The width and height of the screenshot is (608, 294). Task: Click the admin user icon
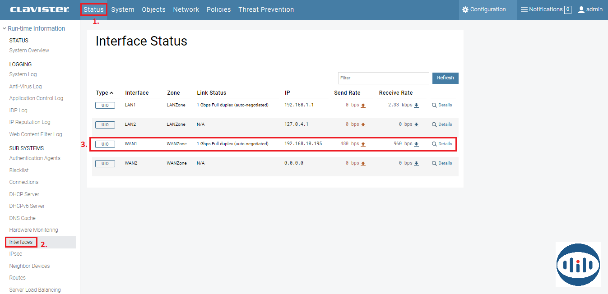click(581, 9)
